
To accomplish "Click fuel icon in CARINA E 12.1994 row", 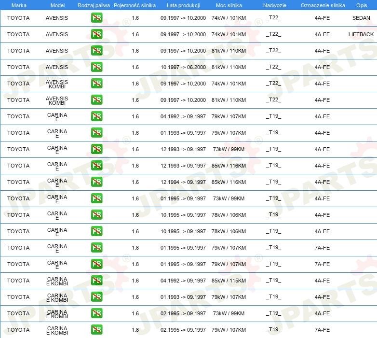I will [x=96, y=182].
